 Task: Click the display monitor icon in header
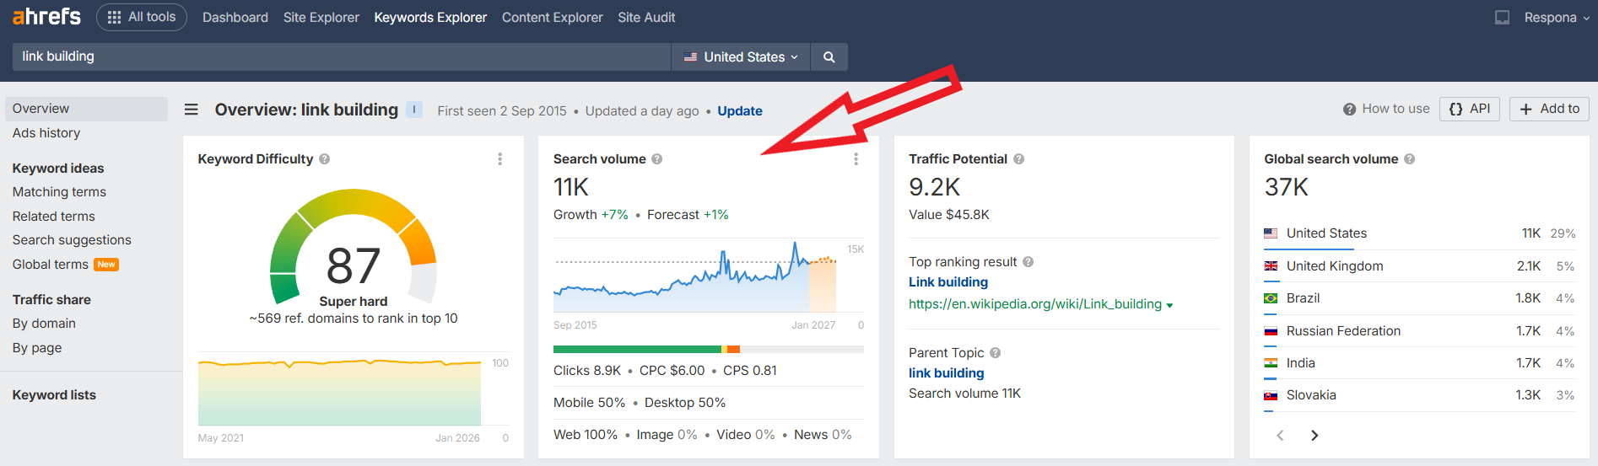1503,17
